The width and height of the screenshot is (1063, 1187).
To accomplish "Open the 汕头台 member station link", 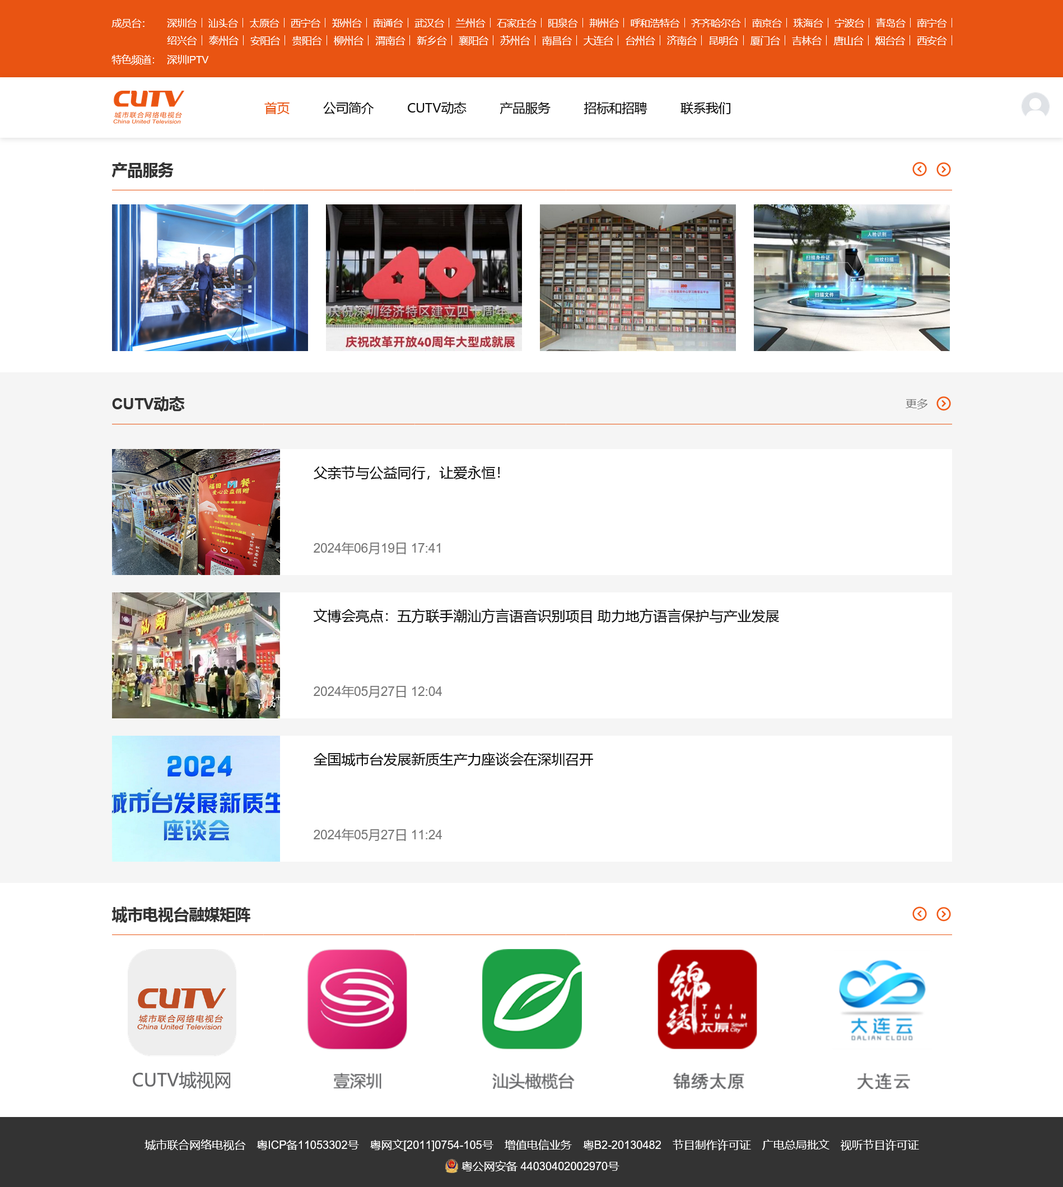I will click(x=223, y=24).
